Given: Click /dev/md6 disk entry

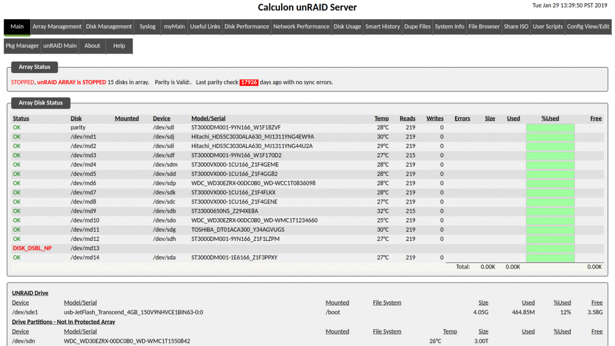Looking at the screenshot, I should 83,183.
